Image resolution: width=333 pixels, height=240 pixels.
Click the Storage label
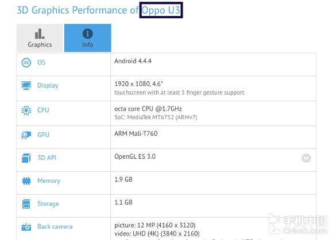coord(48,204)
